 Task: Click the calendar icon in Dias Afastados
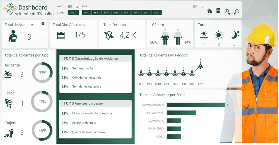[61, 35]
